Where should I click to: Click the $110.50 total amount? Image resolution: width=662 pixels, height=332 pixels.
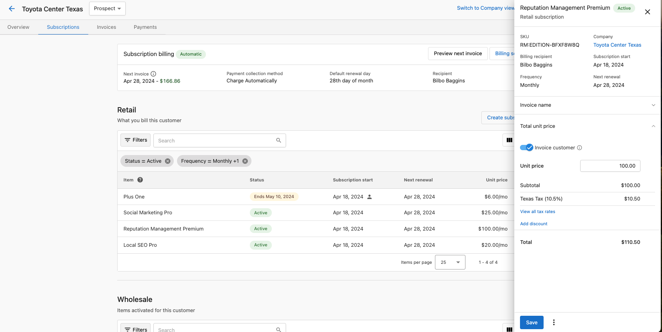coord(631,242)
